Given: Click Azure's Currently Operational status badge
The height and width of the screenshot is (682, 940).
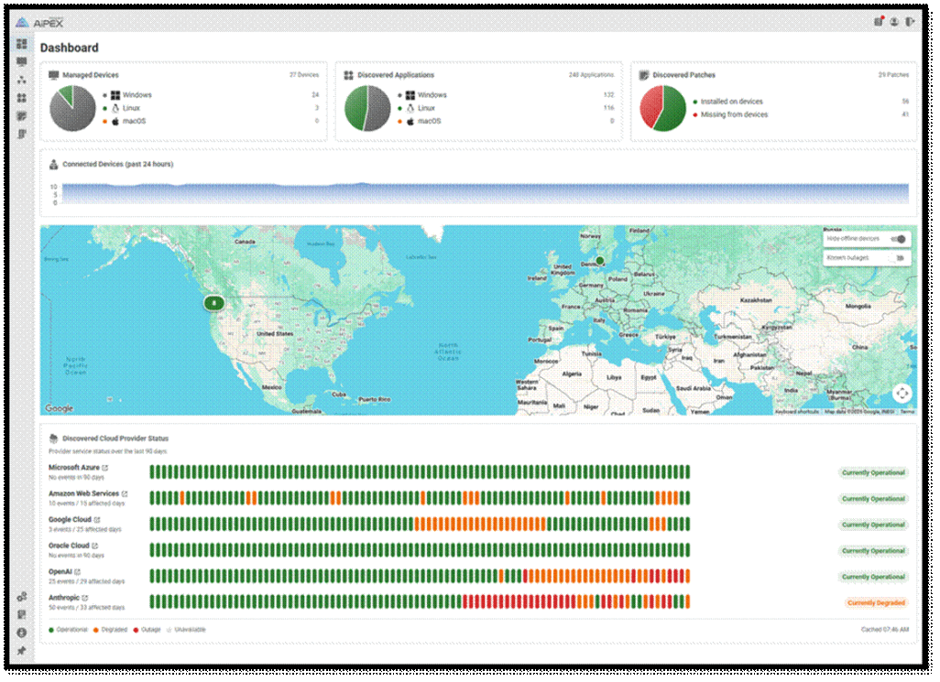Looking at the screenshot, I should pos(873,473).
